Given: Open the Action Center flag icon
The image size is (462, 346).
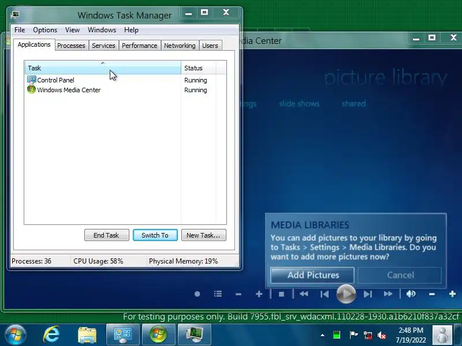Looking at the screenshot, I should point(353,335).
